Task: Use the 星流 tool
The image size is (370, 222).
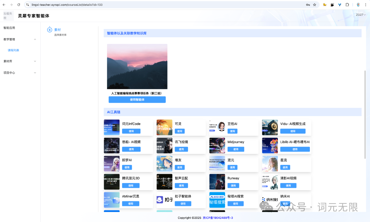Action: (x=285, y=167)
